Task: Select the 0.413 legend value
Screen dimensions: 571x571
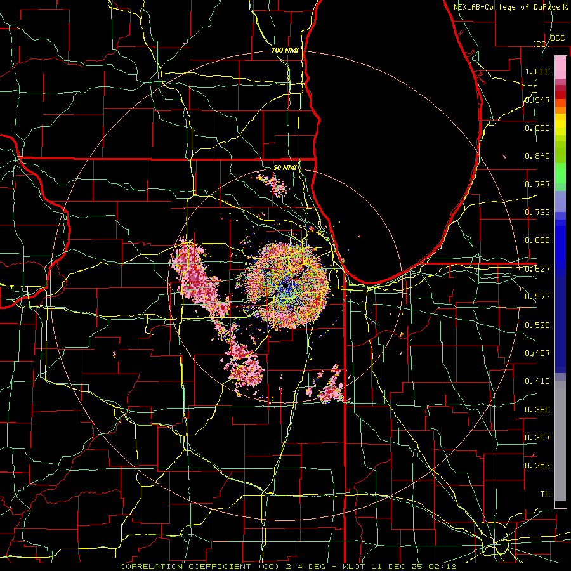Action: pos(537,381)
